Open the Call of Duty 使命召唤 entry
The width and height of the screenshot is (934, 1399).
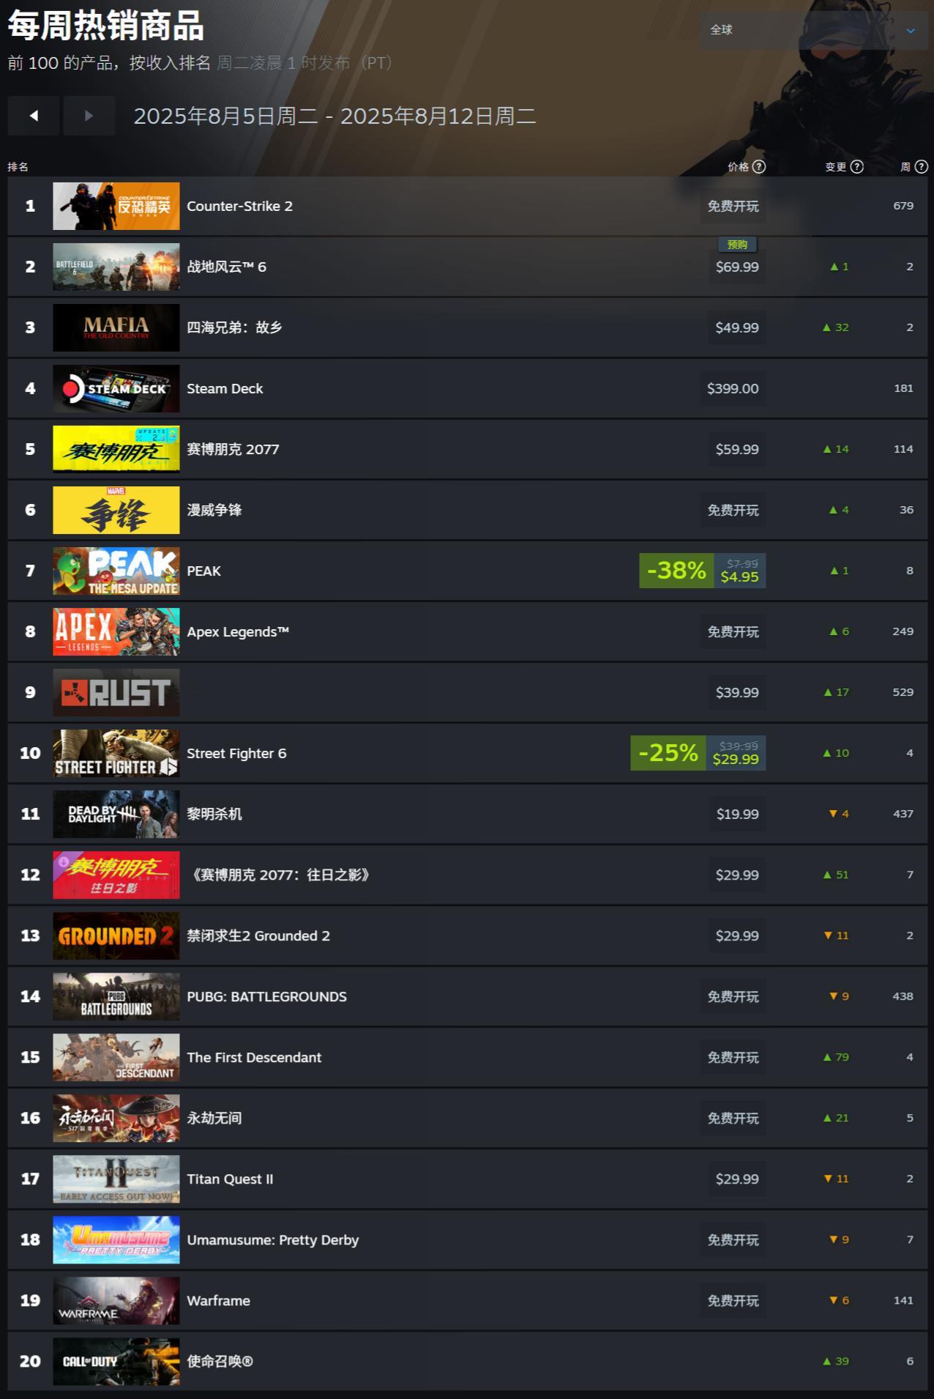(x=467, y=1361)
